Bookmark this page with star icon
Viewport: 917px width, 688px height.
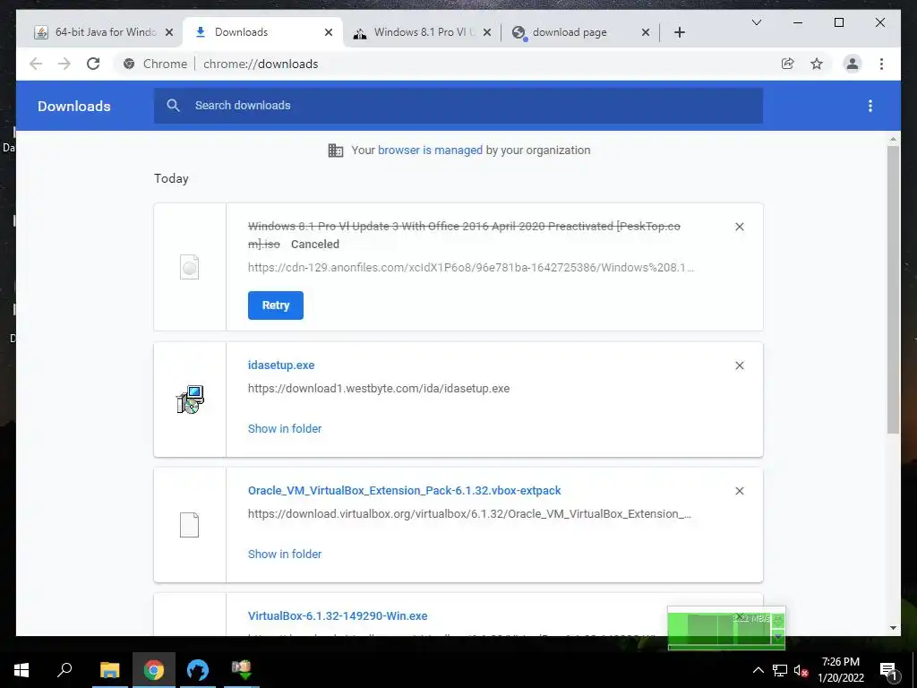817,64
